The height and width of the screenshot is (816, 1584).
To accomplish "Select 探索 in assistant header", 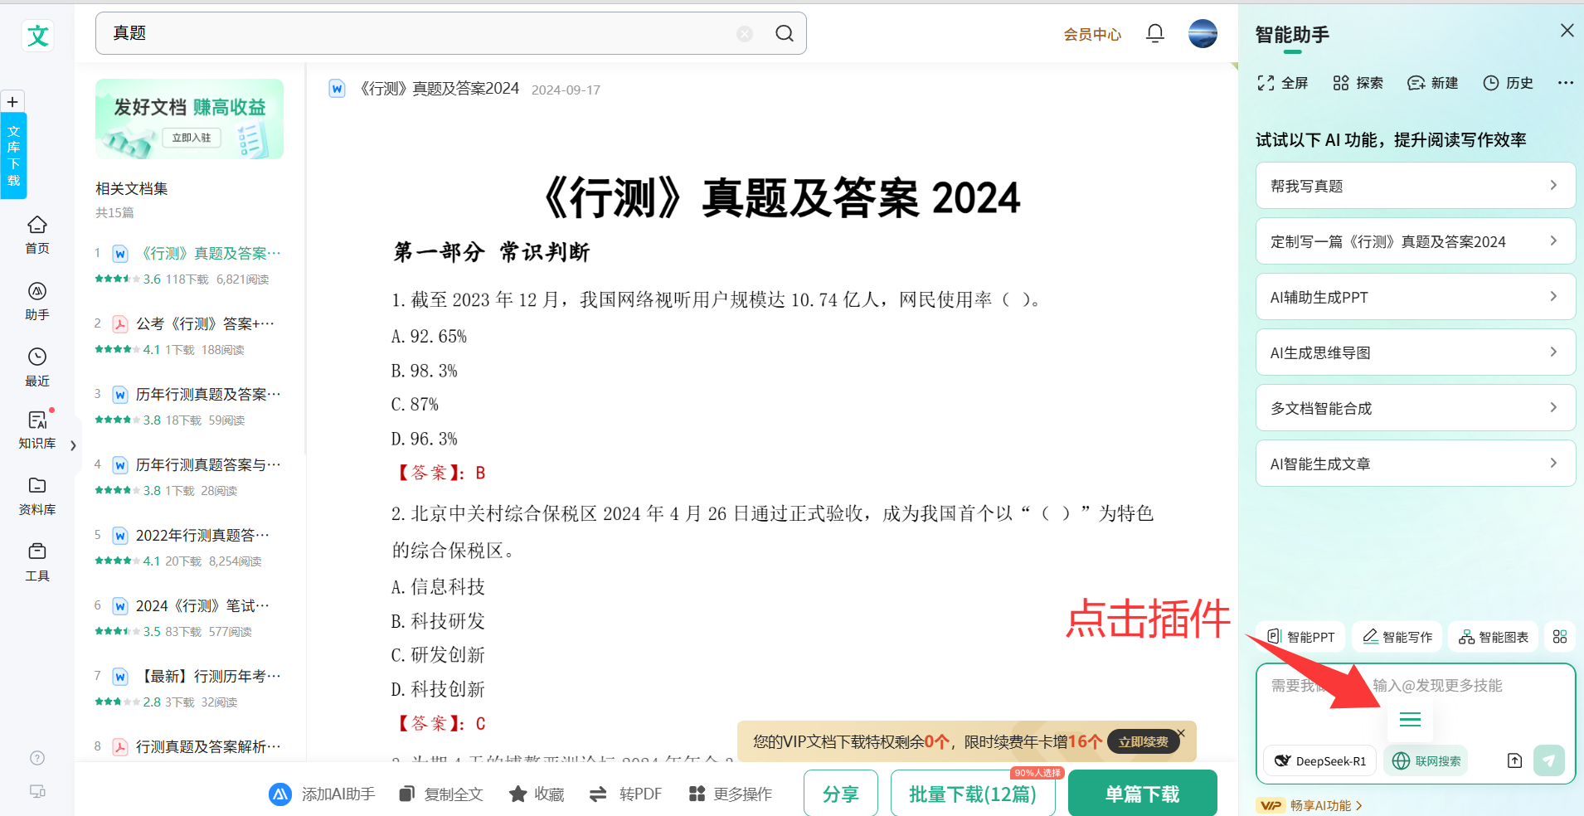I will point(1358,83).
